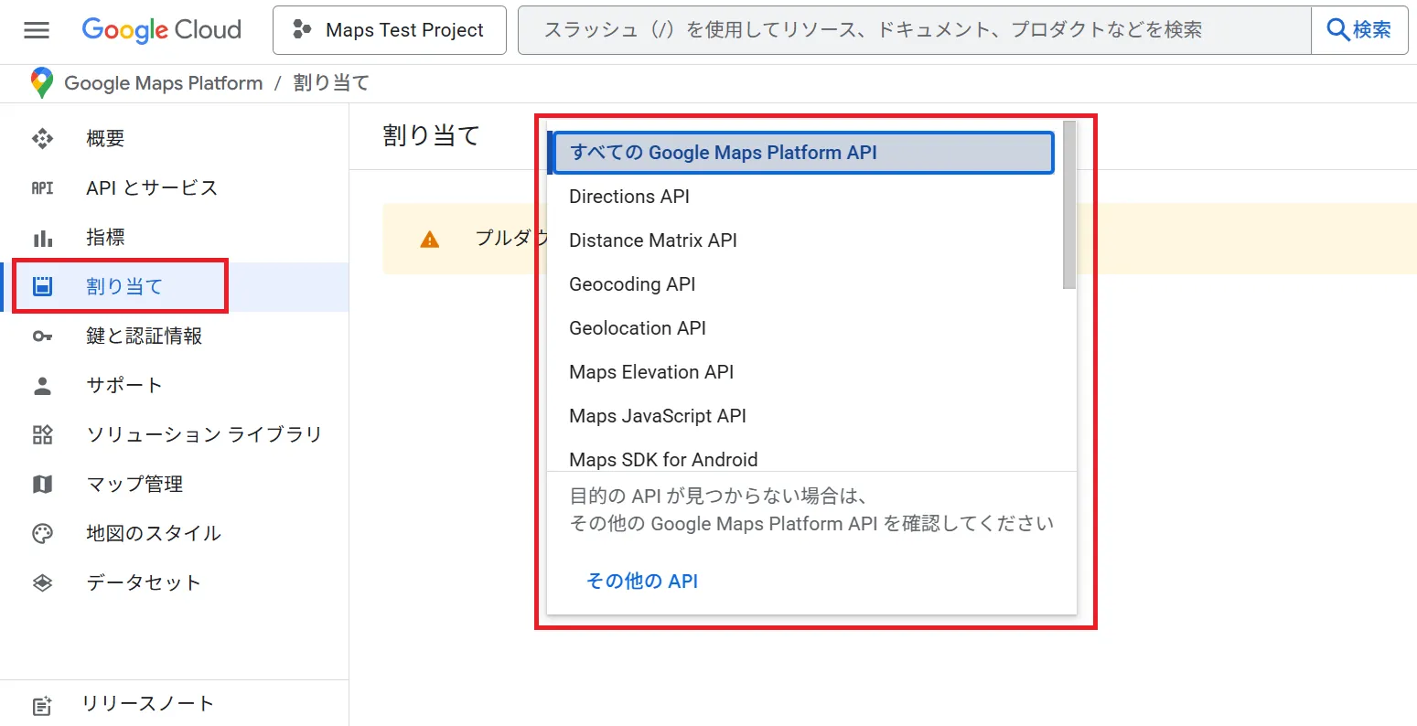Screen dimensions: 1417x726
Task: Click the 指標 bar chart icon
Action: click(43, 238)
